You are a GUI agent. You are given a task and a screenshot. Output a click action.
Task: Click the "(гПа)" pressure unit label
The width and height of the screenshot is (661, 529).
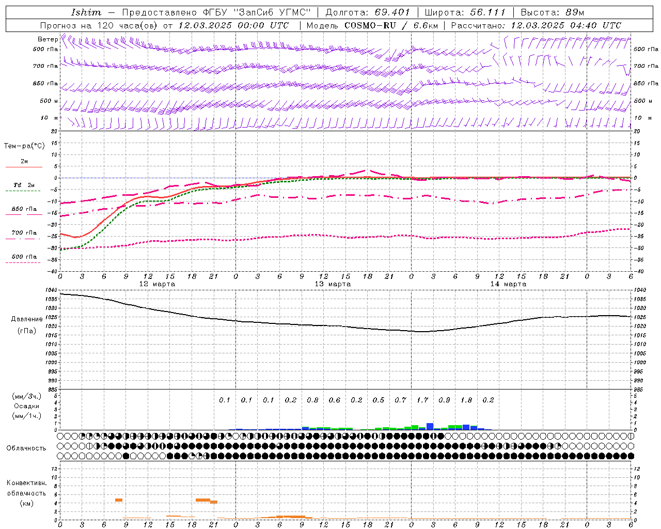(x=27, y=331)
